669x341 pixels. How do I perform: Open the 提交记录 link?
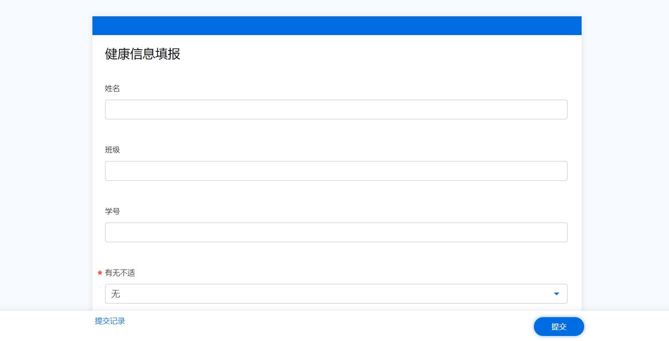click(110, 321)
